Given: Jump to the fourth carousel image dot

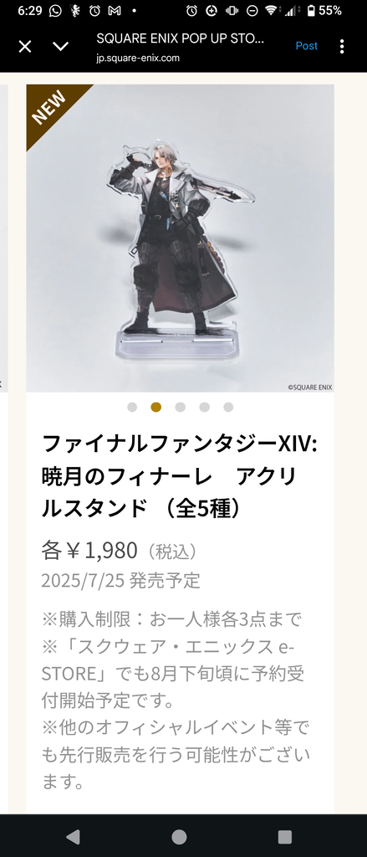Looking at the screenshot, I should click(x=204, y=408).
